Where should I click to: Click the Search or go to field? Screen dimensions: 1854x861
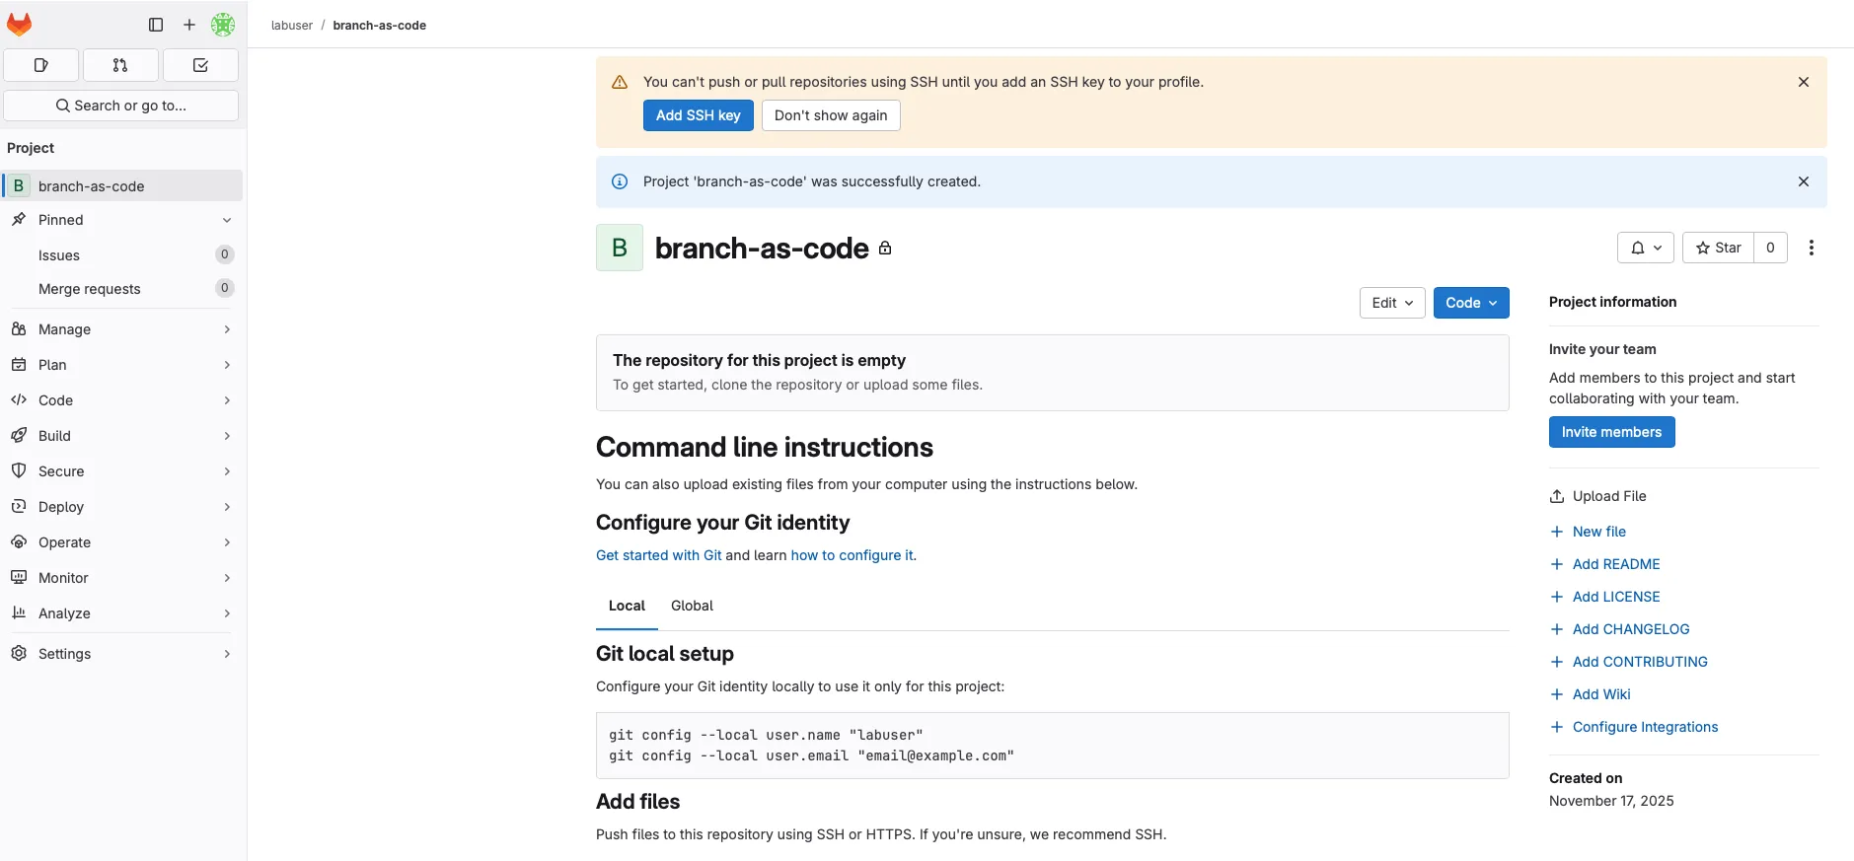pos(121,106)
